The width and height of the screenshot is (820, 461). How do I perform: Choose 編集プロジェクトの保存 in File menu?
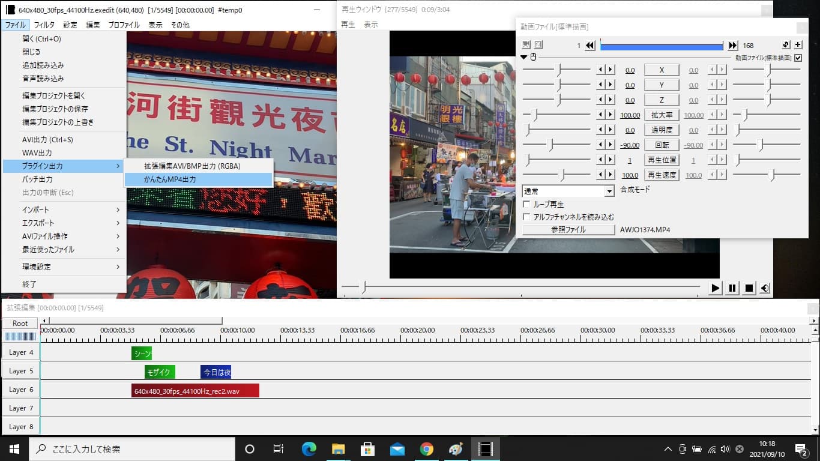(55, 109)
